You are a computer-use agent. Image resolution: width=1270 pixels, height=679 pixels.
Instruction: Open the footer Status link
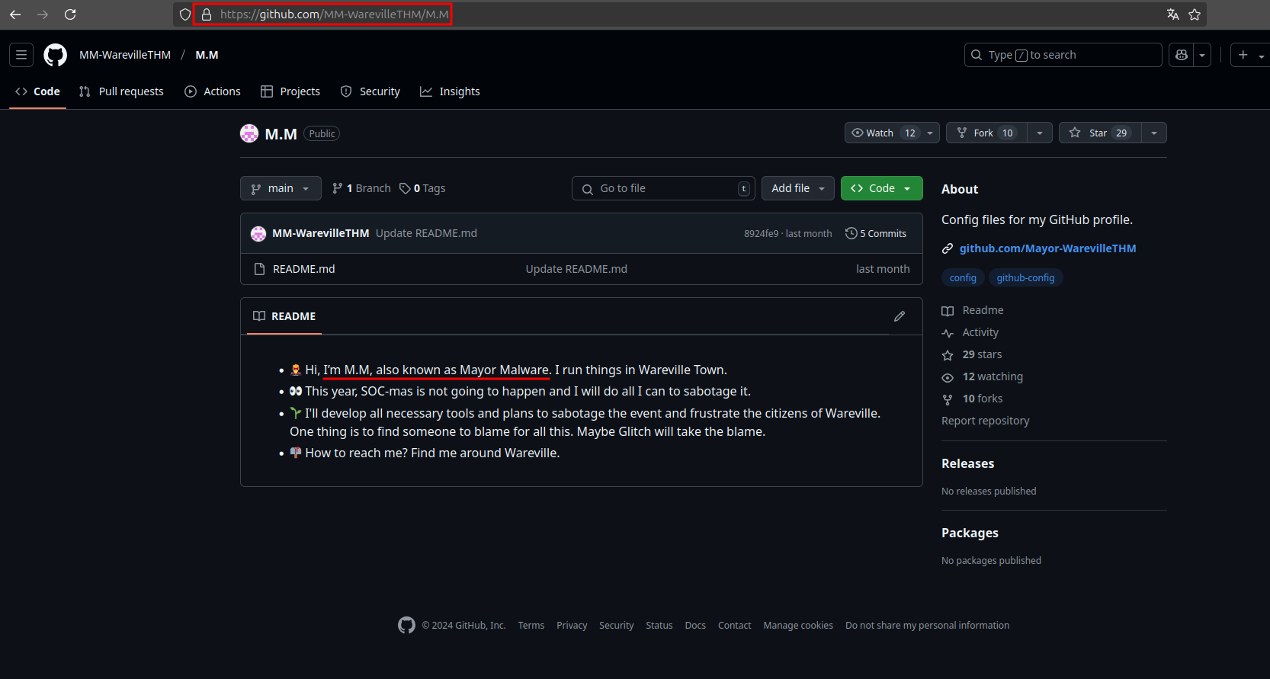[x=659, y=625]
